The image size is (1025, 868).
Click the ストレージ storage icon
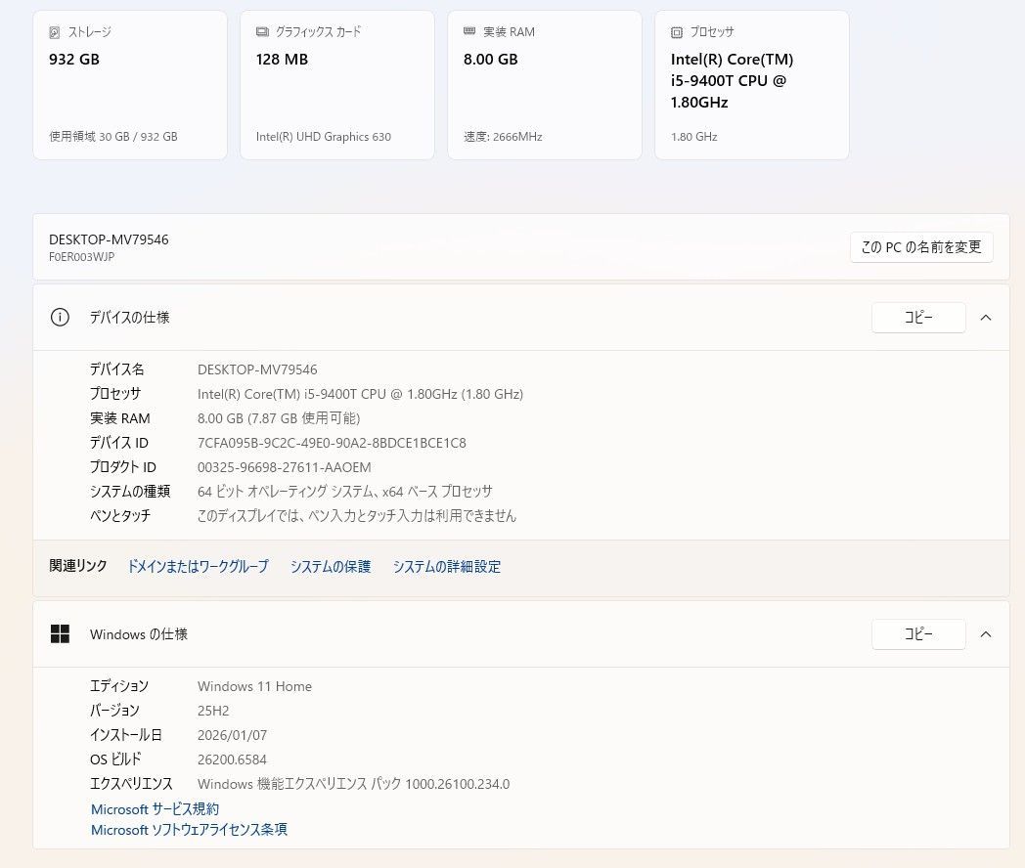coord(53,31)
